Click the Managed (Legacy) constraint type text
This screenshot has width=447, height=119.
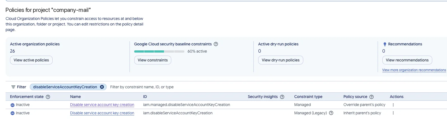click(311, 113)
